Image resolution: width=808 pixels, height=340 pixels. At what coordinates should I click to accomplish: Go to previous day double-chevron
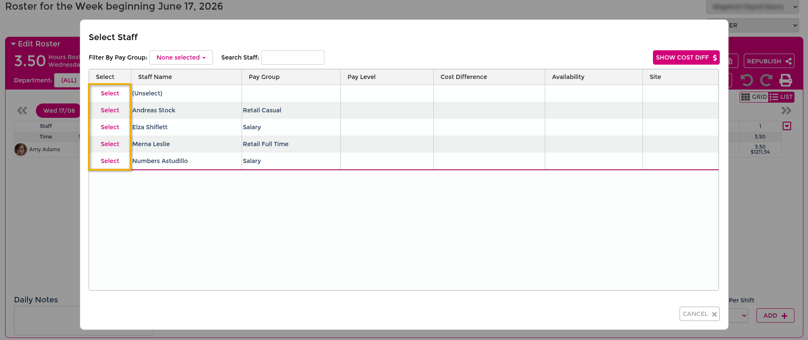tap(22, 111)
